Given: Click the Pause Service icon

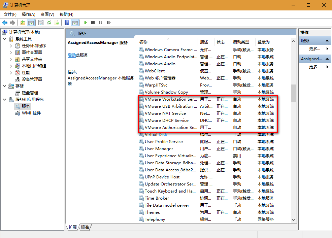Looking at the screenshot, I should (x=101, y=23).
